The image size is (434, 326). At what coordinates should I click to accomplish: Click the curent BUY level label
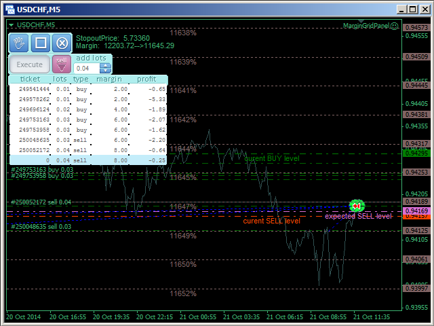272,158
